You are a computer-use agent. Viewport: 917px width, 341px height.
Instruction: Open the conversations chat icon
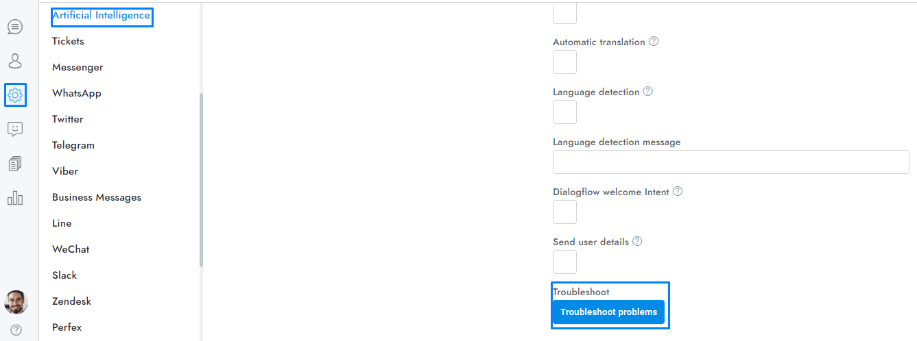click(15, 27)
